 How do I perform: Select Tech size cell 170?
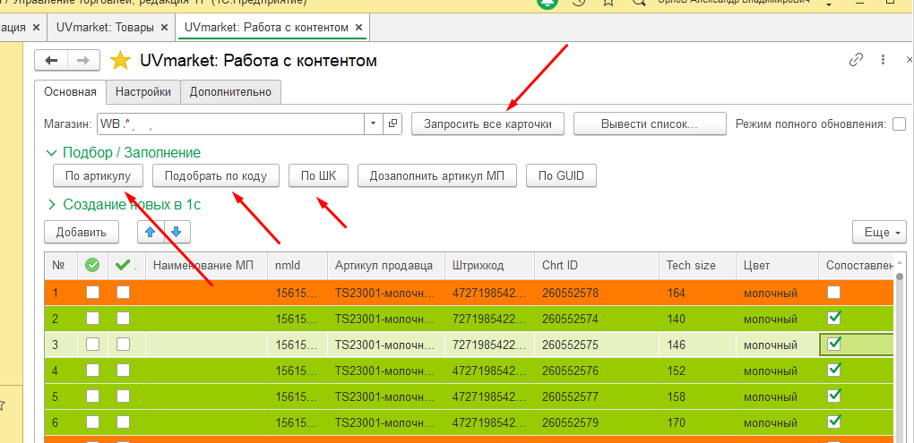[x=698, y=422]
